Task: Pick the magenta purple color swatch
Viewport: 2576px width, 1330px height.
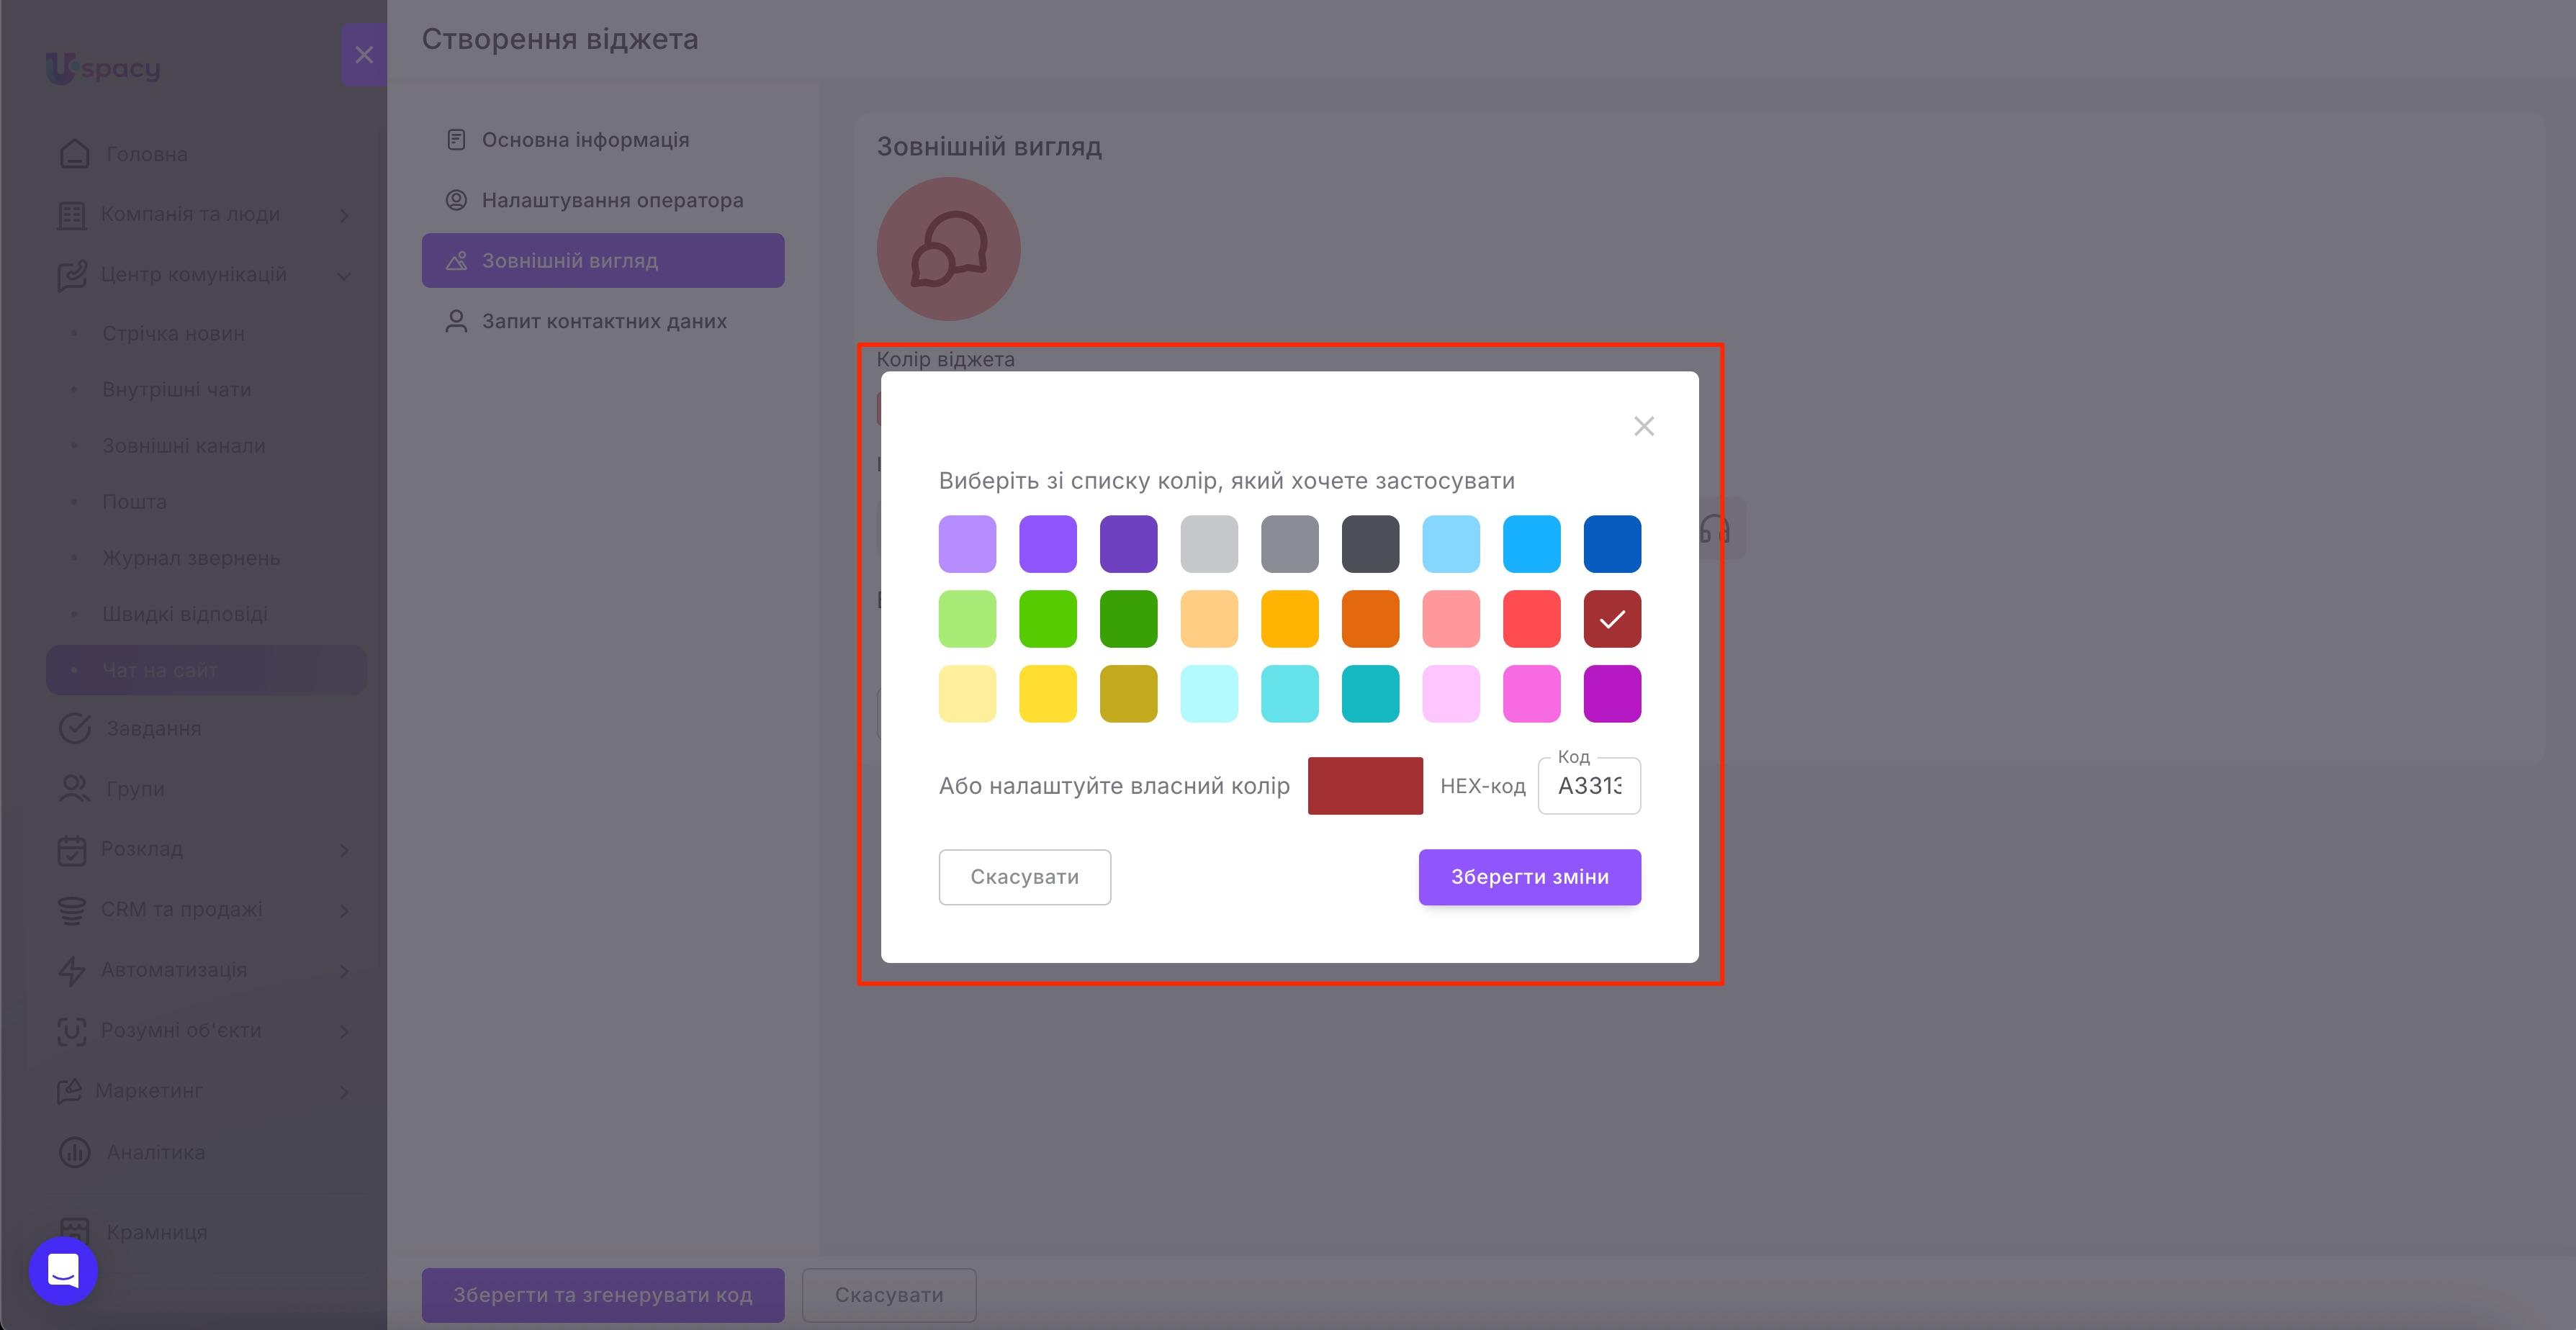Action: point(1612,694)
